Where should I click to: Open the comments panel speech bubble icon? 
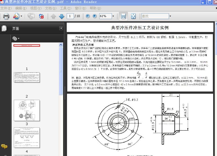click(x=4, y=146)
